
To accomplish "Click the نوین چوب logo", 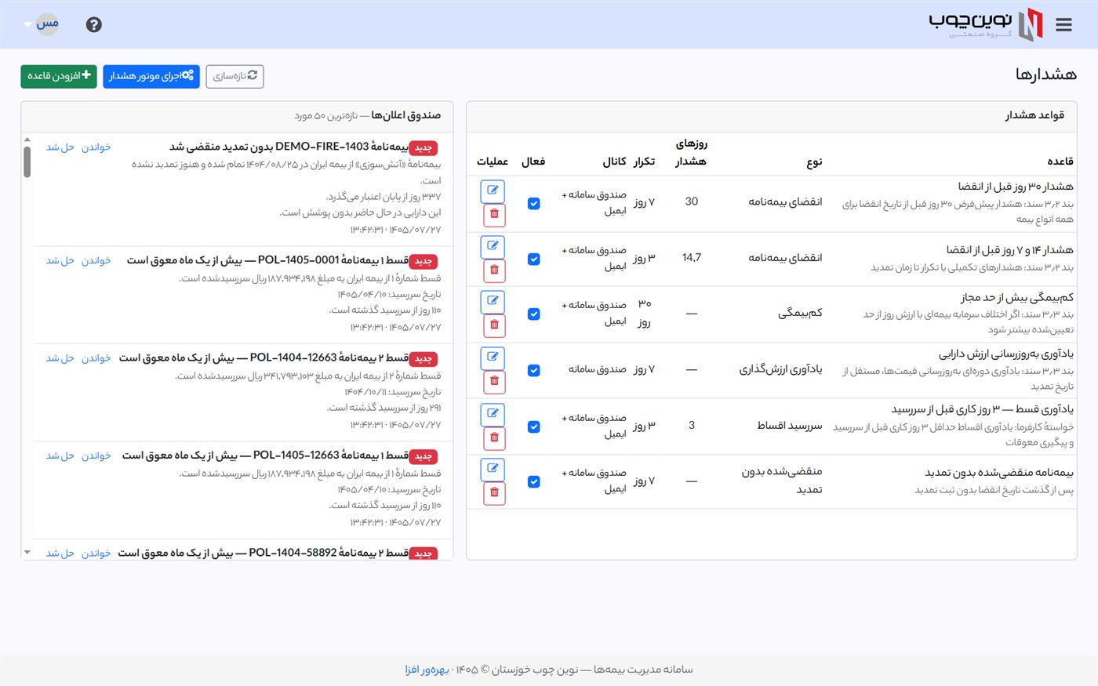I will pos(986,24).
